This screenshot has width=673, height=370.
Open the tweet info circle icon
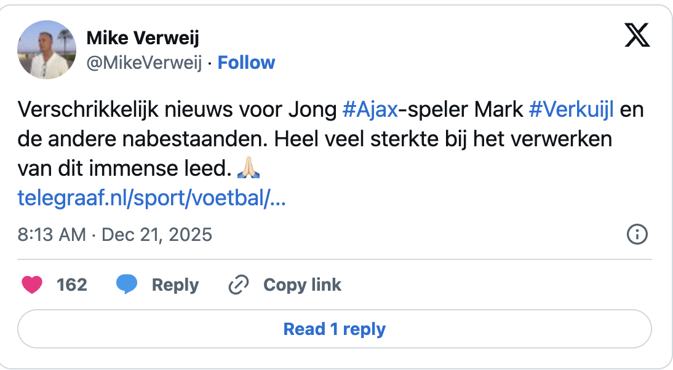tap(637, 234)
